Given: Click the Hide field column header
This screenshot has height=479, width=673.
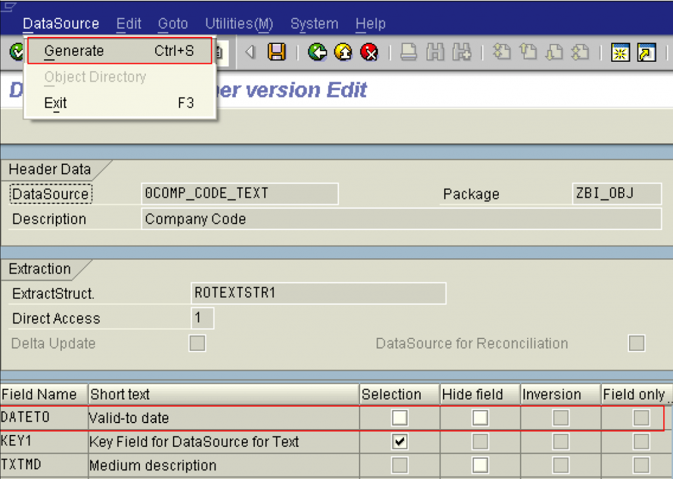Looking at the screenshot, I should point(480,394).
